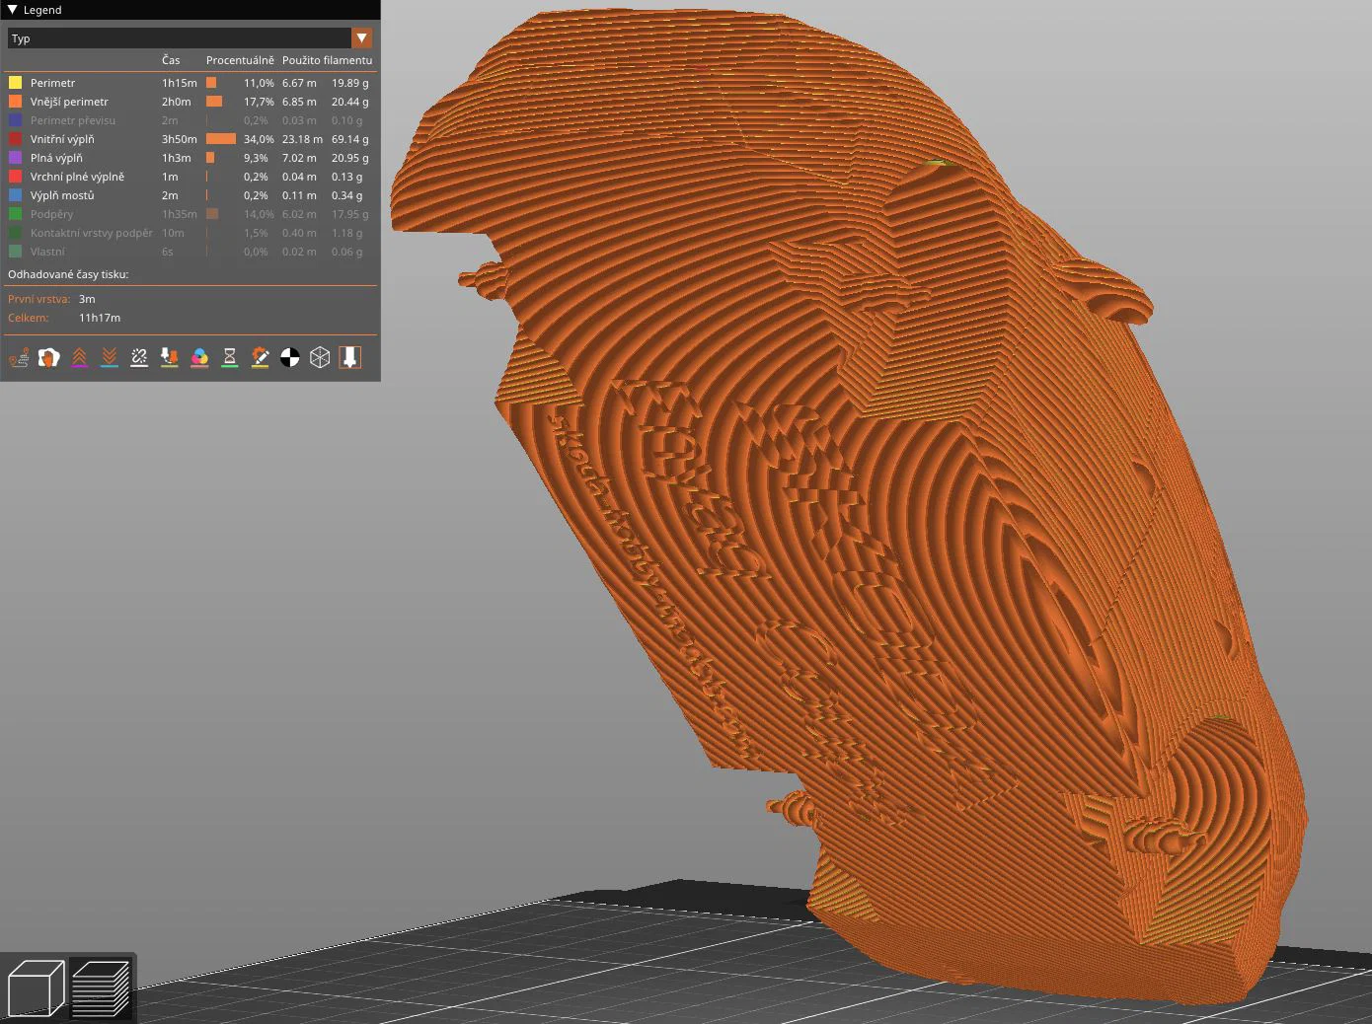Click the 69.14 g filament weight
1372x1024 pixels.
(x=350, y=139)
